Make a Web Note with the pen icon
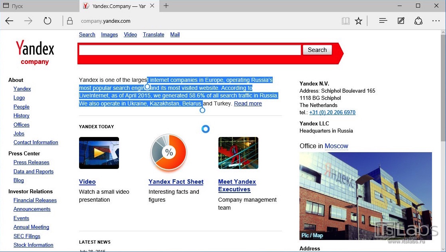 [401, 20]
